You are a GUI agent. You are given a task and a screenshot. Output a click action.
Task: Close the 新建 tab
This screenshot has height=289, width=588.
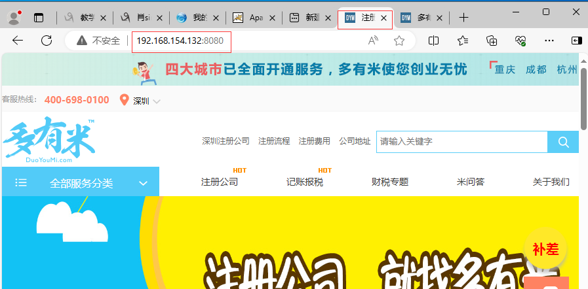pyautogui.click(x=328, y=18)
